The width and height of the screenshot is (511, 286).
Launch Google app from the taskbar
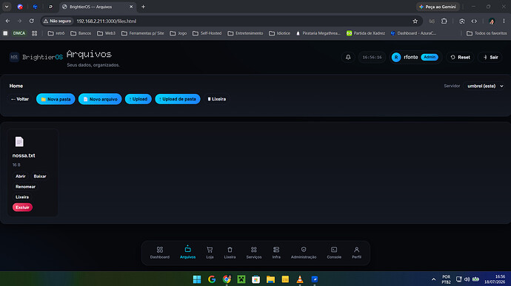coord(212,279)
